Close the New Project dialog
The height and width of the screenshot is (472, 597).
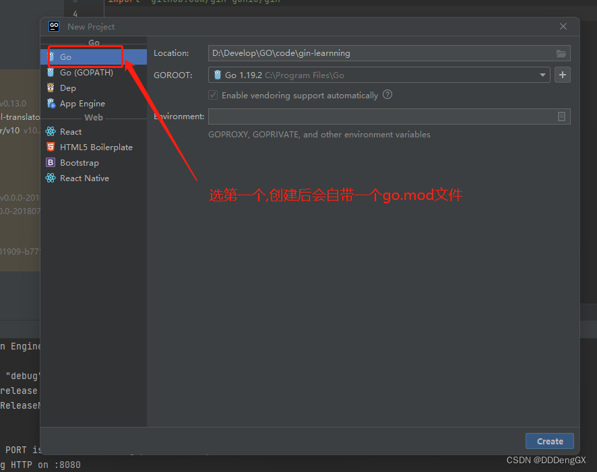[563, 26]
